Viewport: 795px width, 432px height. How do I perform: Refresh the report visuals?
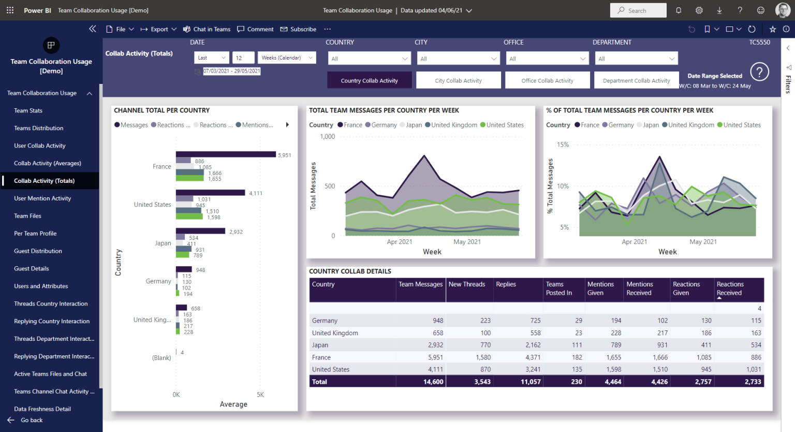[x=752, y=29]
